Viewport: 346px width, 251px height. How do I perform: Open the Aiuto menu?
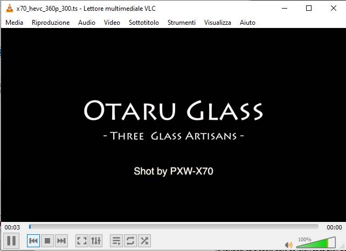pyautogui.click(x=247, y=23)
